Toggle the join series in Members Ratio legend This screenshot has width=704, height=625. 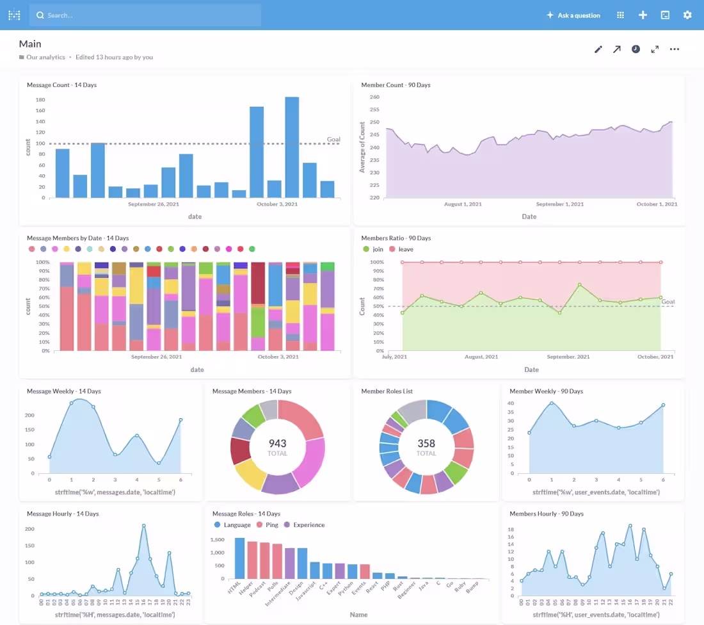pos(373,249)
